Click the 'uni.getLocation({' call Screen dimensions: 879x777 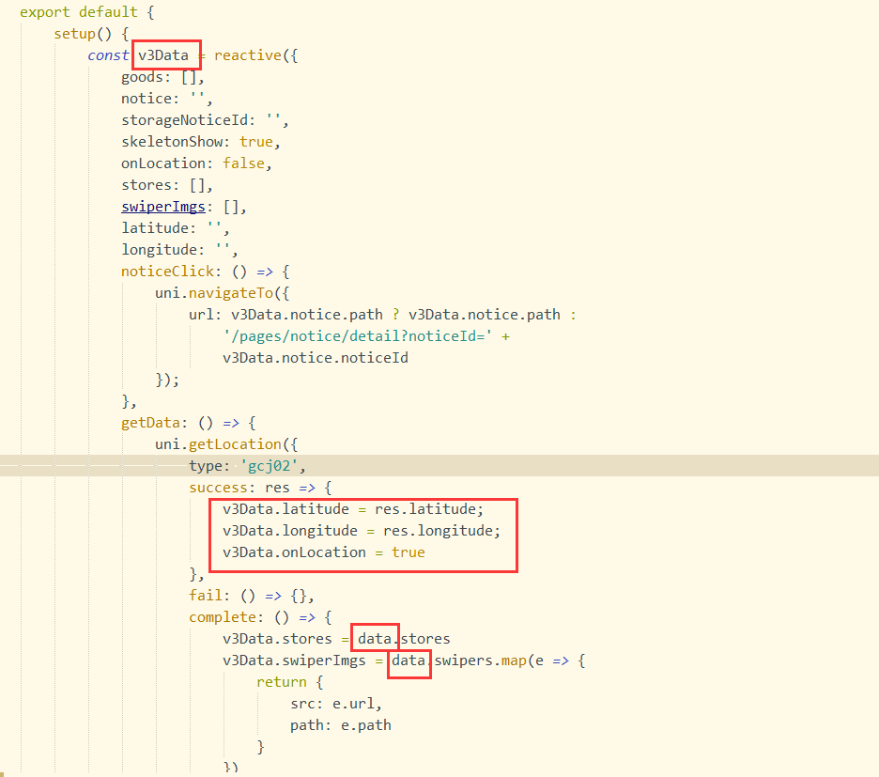(226, 444)
